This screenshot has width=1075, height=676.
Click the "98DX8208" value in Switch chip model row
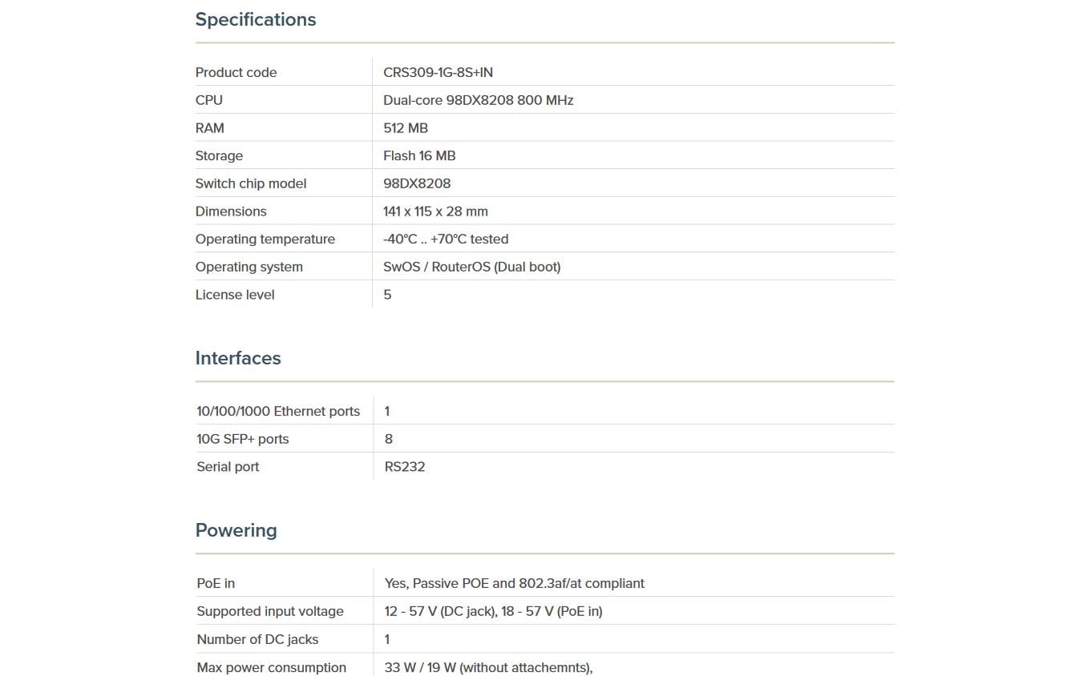[417, 183]
